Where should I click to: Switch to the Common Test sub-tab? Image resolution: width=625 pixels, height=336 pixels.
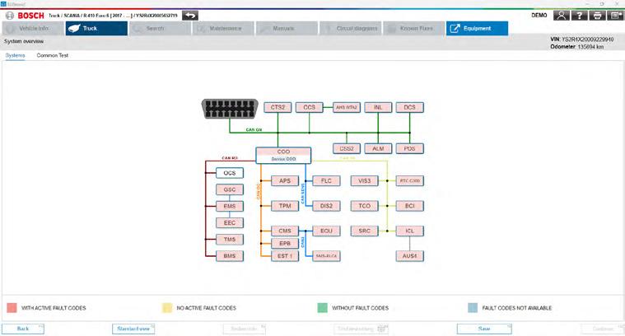(52, 55)
